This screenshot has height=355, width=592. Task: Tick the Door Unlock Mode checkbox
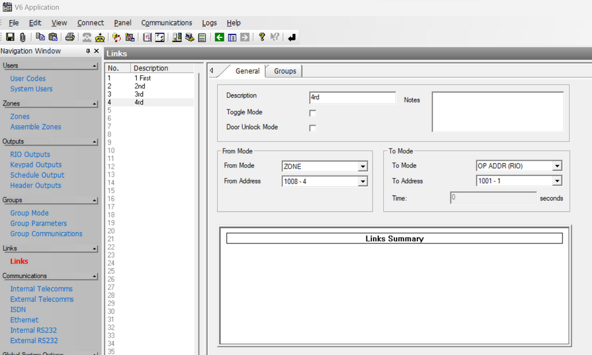pyautogui.click(x=313, y=128)
